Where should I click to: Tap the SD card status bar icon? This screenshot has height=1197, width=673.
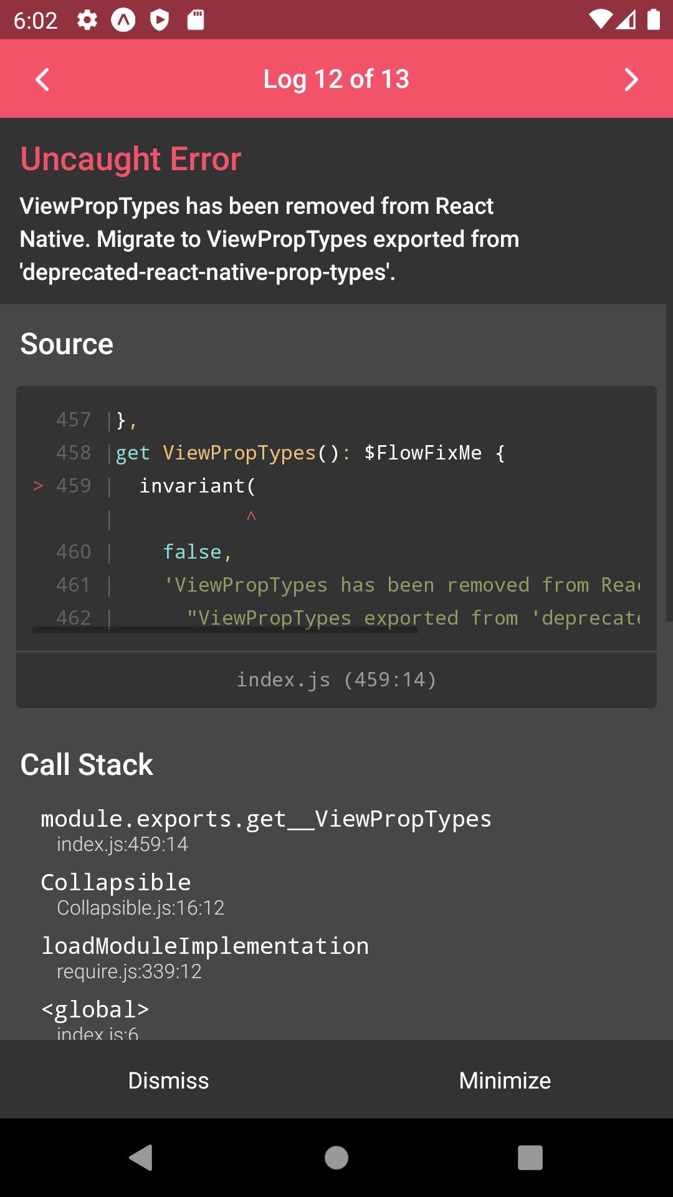point(196,20)
